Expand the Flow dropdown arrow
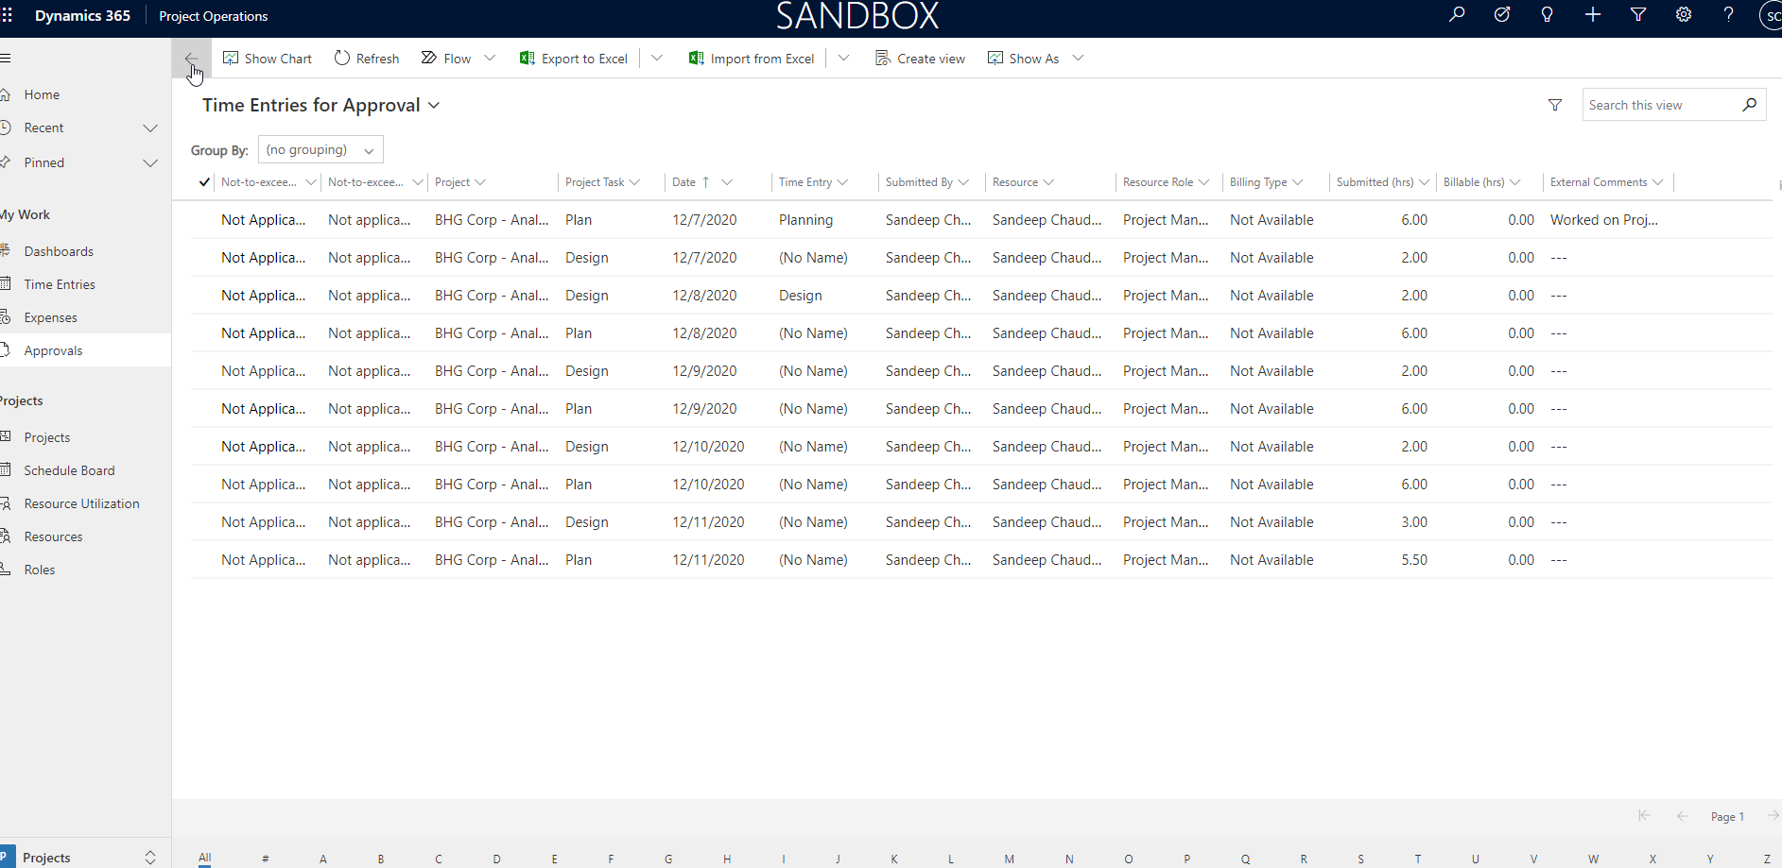 [490, 59]
